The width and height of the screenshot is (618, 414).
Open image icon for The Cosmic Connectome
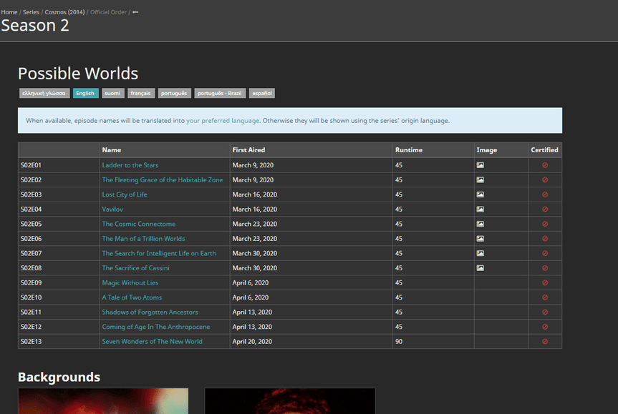pyautogui.click(x=480, y=224)
